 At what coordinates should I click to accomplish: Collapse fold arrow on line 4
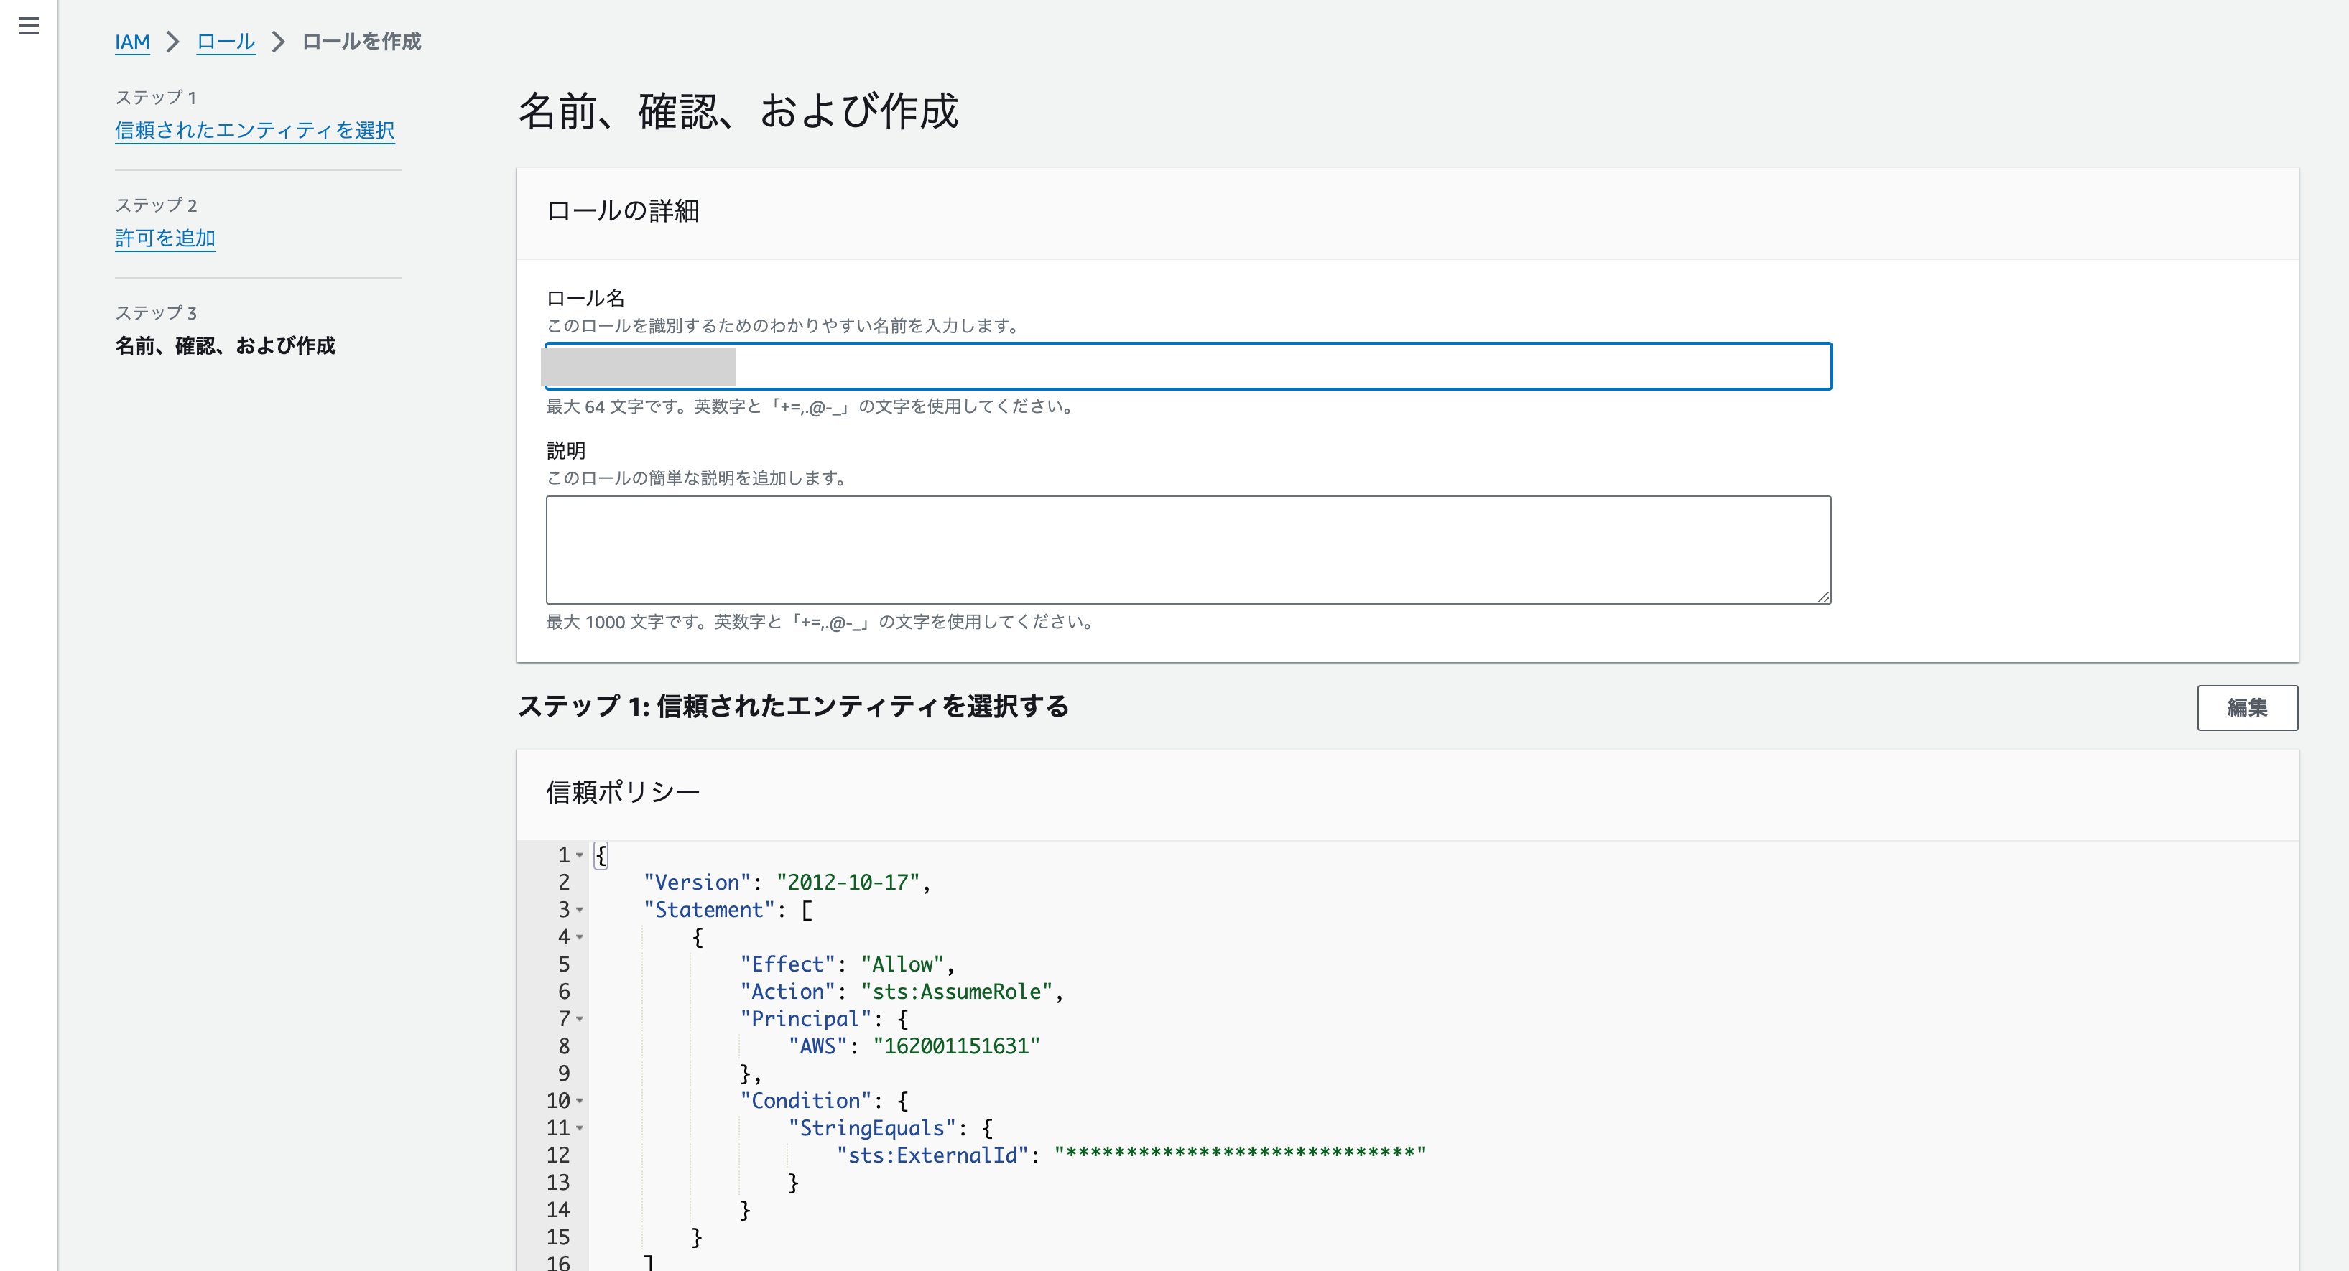580,937
